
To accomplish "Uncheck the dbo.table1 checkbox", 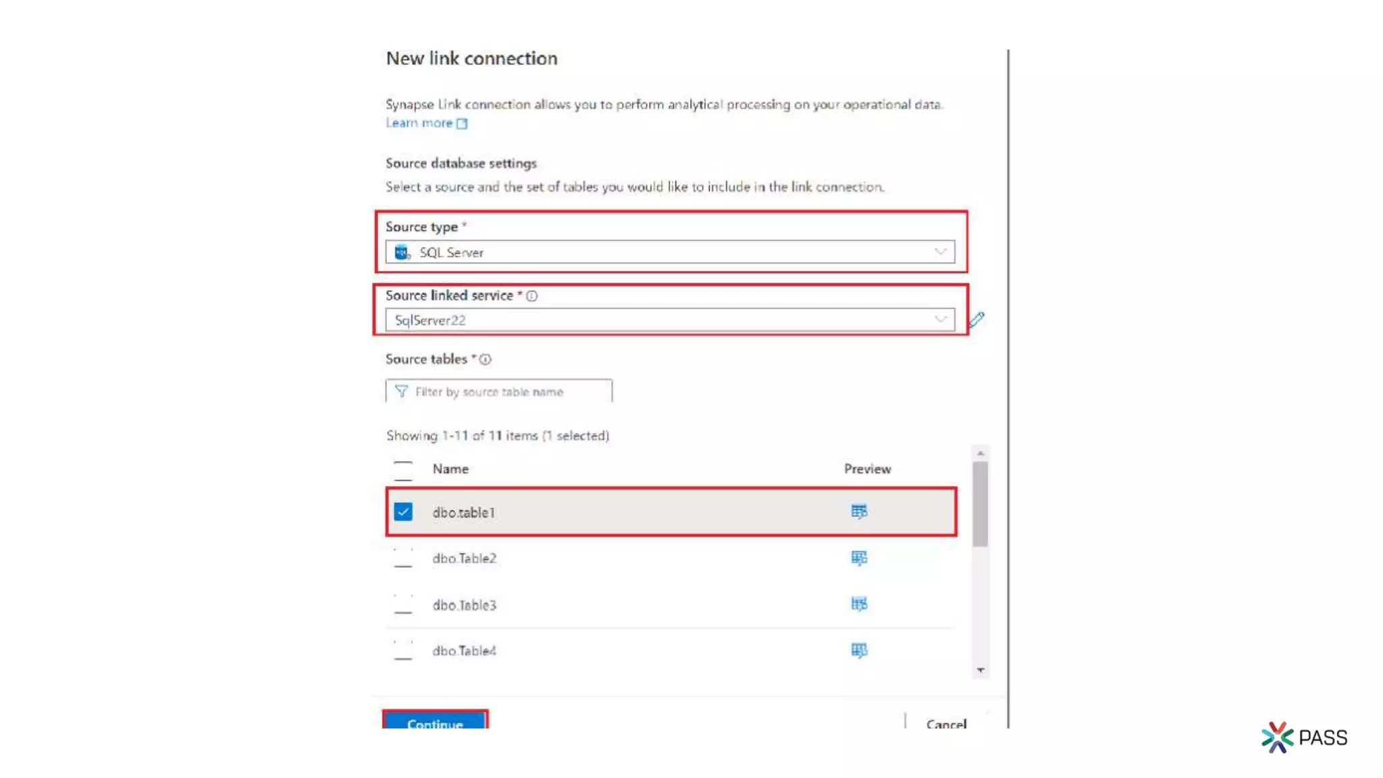I will coord(403,512).
